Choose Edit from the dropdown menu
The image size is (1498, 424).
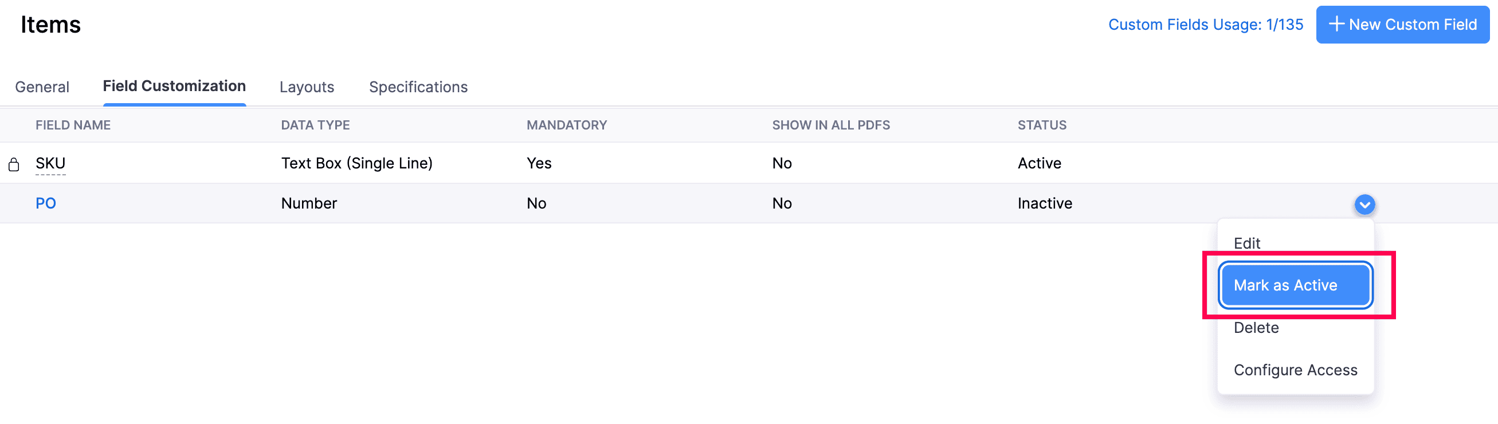1247,243
